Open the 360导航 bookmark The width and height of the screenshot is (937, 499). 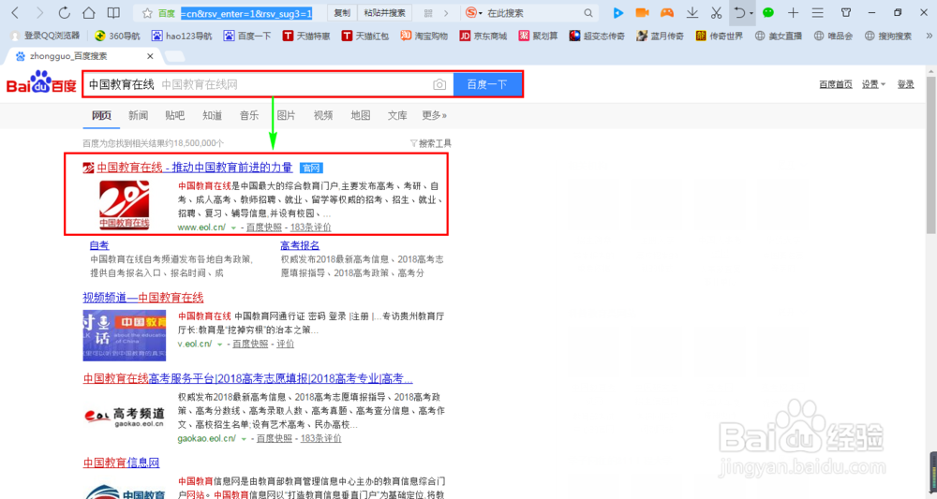coord(117,36)
